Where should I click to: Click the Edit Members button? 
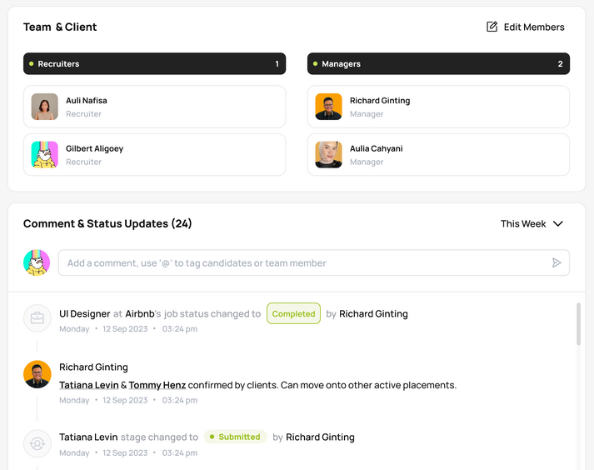(526, 27)
